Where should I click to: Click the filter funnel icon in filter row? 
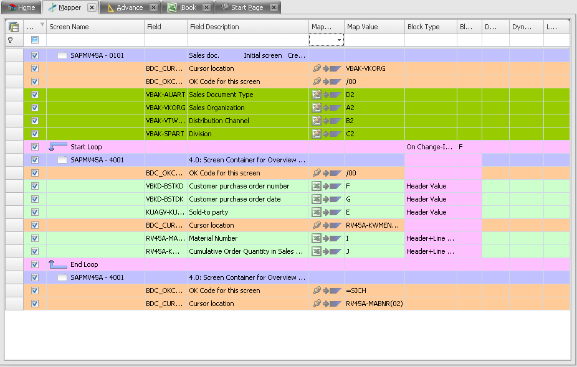click(x=11, y=40)
